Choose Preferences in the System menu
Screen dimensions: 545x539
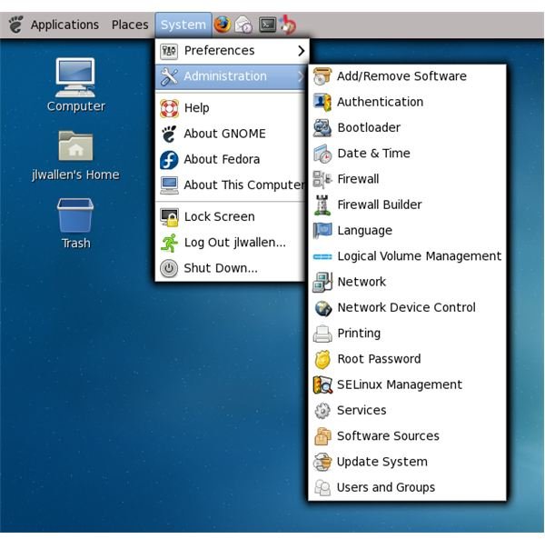(232, 51)
